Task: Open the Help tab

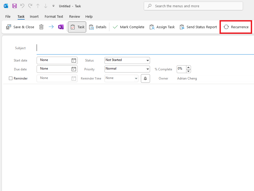Action: pyautogui.click(x=89, y=16)
